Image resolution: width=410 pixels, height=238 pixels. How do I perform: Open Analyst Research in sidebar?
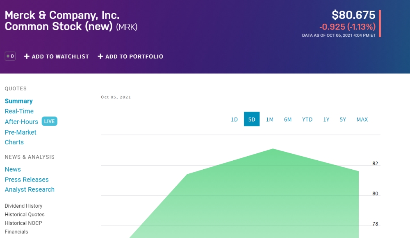click(x=30, y=189)
